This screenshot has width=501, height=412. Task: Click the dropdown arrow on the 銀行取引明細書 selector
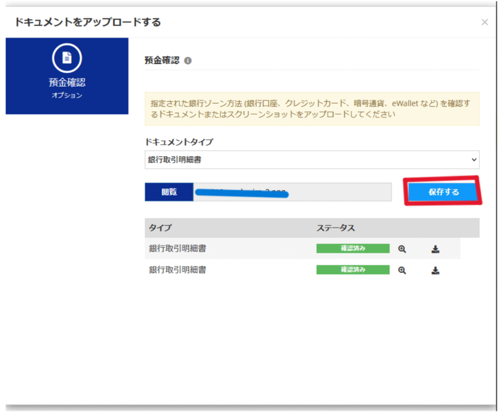pos(473,160)
